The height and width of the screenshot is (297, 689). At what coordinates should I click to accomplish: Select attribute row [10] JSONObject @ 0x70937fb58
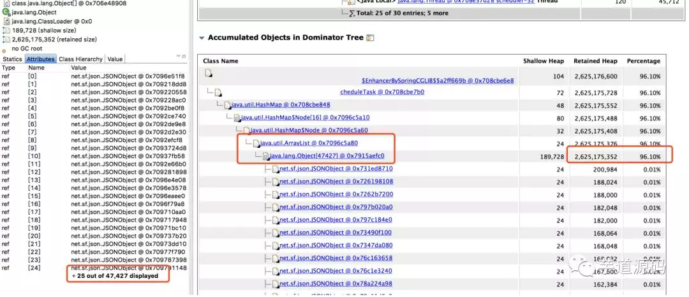[94, 156]
